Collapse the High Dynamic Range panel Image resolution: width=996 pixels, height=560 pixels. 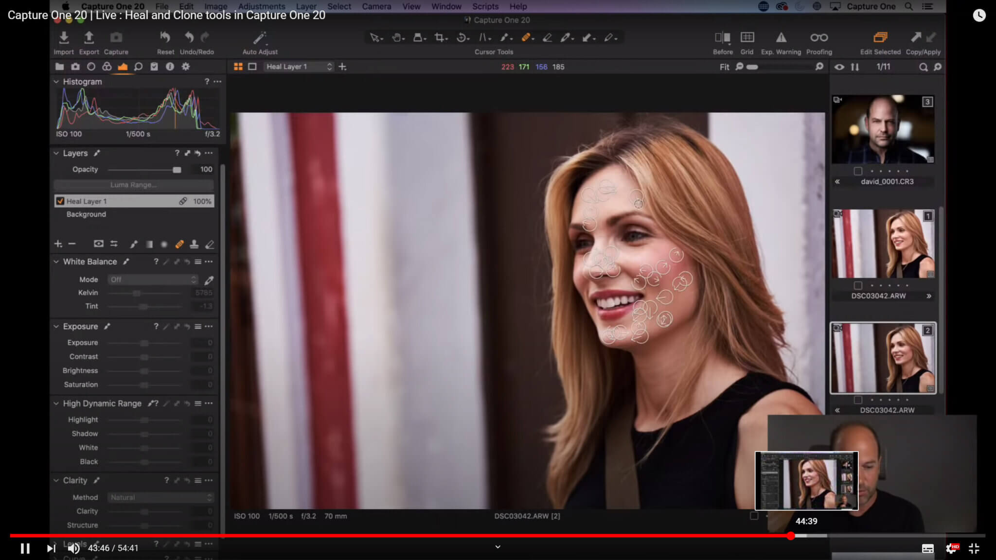(56, 403)
